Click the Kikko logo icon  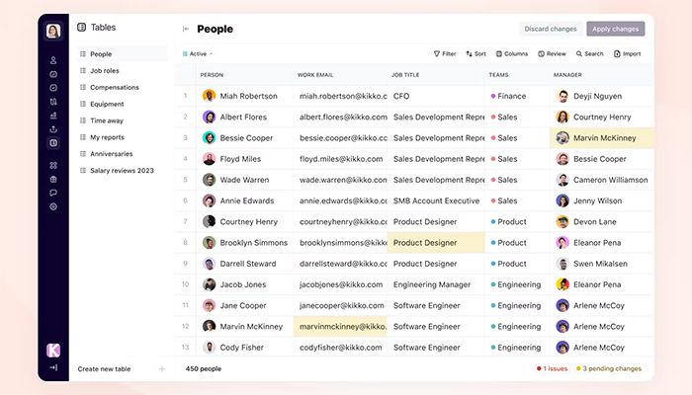pyautogui.click(x=53, y=350)
